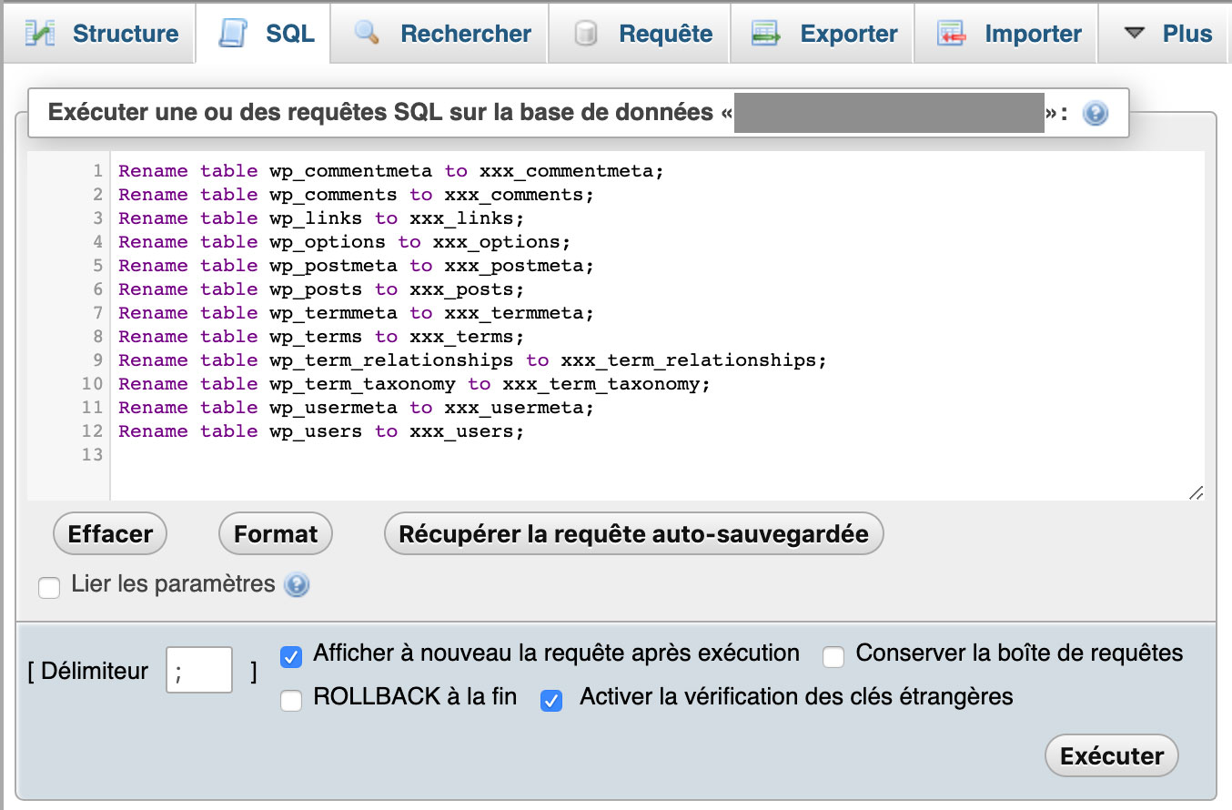Click the Importer arrow icon
The width and height of the screenshot is (1232, 810).
[x=951, y=35]
